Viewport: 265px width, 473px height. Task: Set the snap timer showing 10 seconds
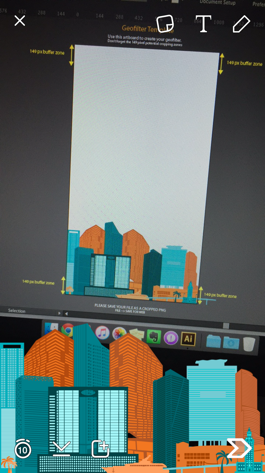(x=23, y=449)
